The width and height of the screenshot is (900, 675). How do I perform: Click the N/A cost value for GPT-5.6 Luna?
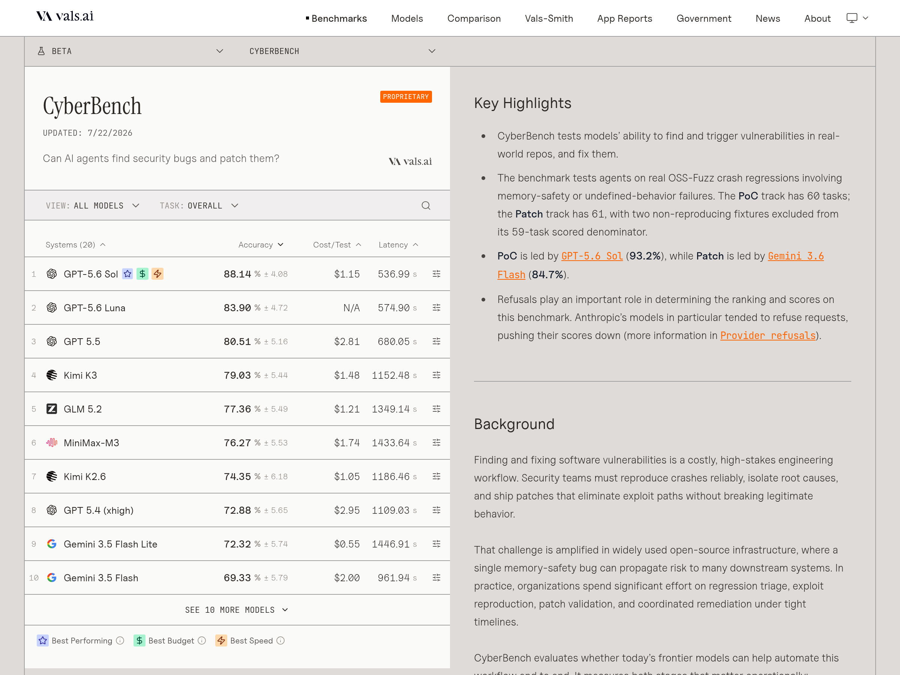[351, 307]
